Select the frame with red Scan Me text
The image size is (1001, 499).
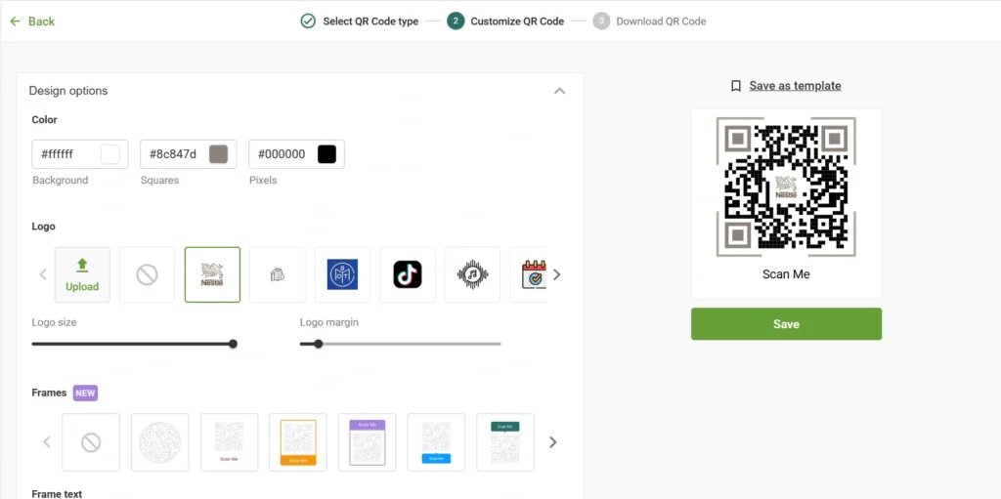pyautogui.click(x=229, y=442)
